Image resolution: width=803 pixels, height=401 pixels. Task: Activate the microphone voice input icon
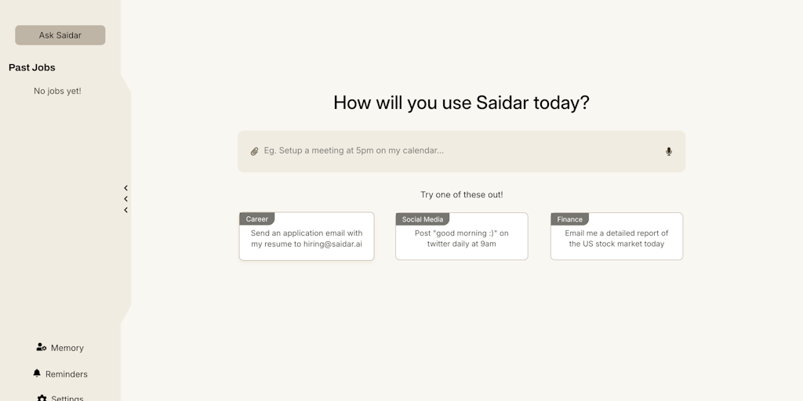pos(669,151)
